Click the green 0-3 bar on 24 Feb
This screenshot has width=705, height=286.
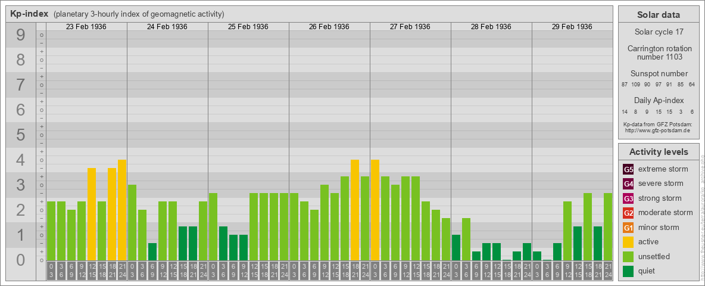click(x=132, y=223)
